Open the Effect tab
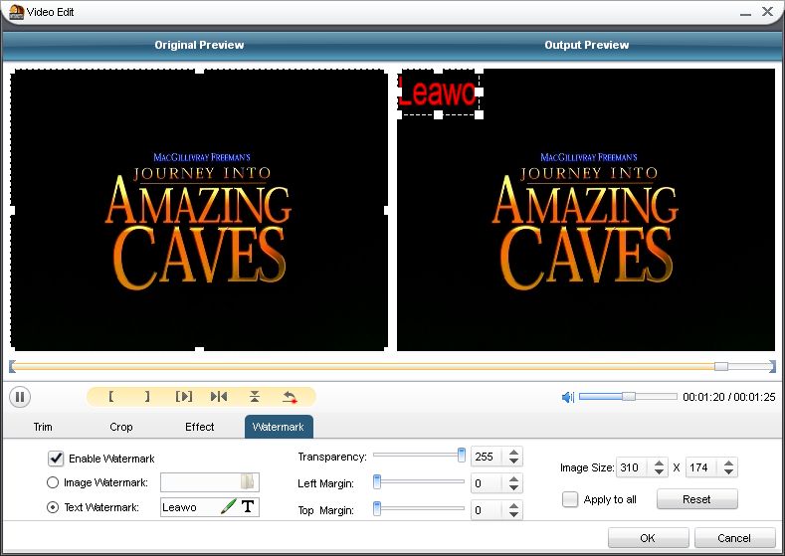This screenshot has height=556, width=785. 199,427
